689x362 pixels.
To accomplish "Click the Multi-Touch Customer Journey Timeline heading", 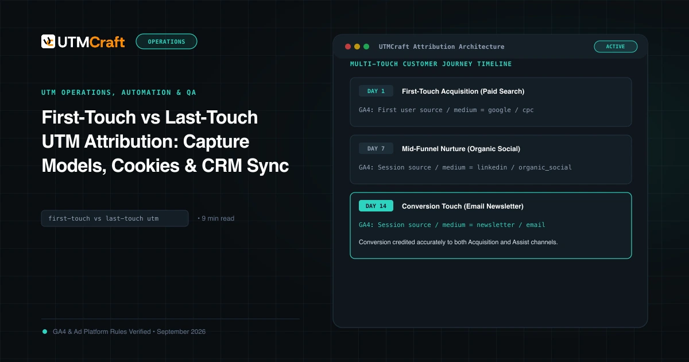I will [x=431, y=64].
